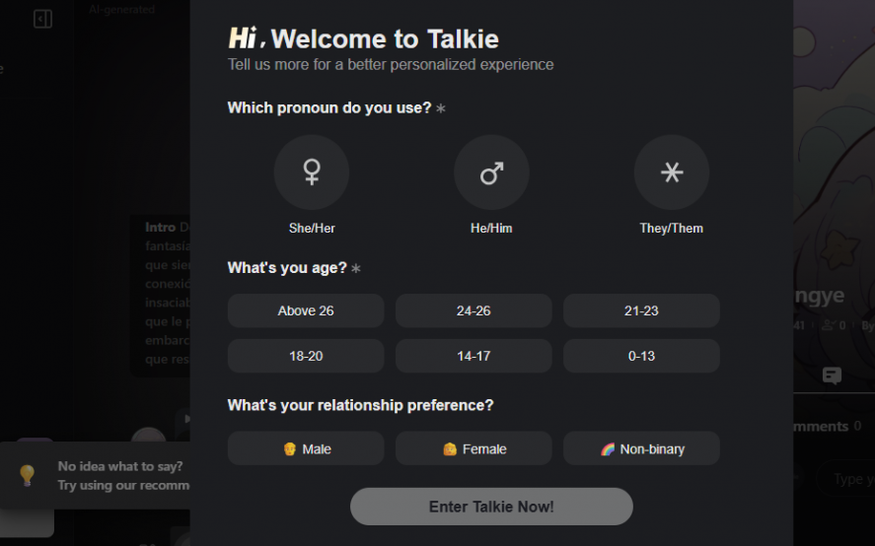Click the lightbulb hint icon
This screenshot has width=875, height=546.
[28, 475]
